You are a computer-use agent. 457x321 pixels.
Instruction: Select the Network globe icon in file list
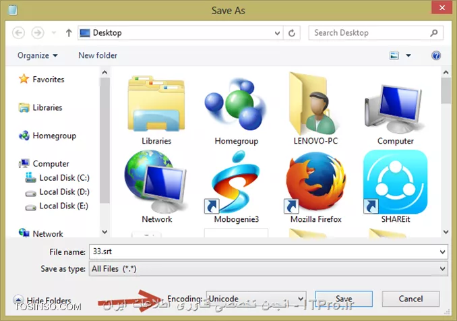point(155,181)
